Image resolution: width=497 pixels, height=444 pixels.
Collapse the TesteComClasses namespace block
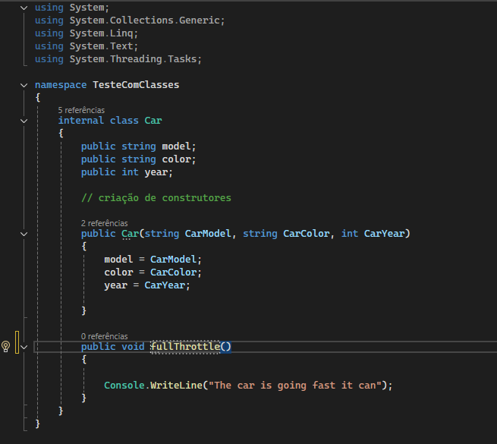pyautogui.click(x=24, y=85)
